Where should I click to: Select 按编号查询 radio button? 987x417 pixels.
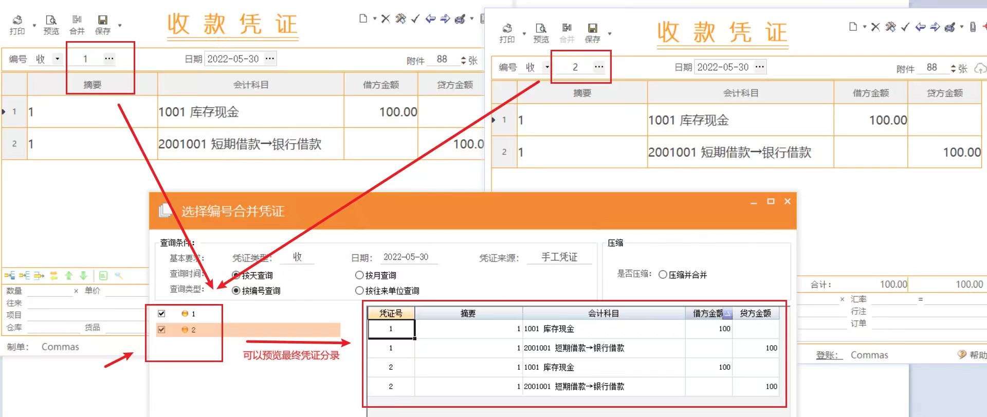click(236, 291)
